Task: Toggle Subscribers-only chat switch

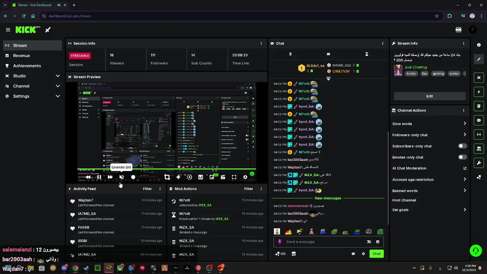Action: pyautogui.click(x=462, y=146)
